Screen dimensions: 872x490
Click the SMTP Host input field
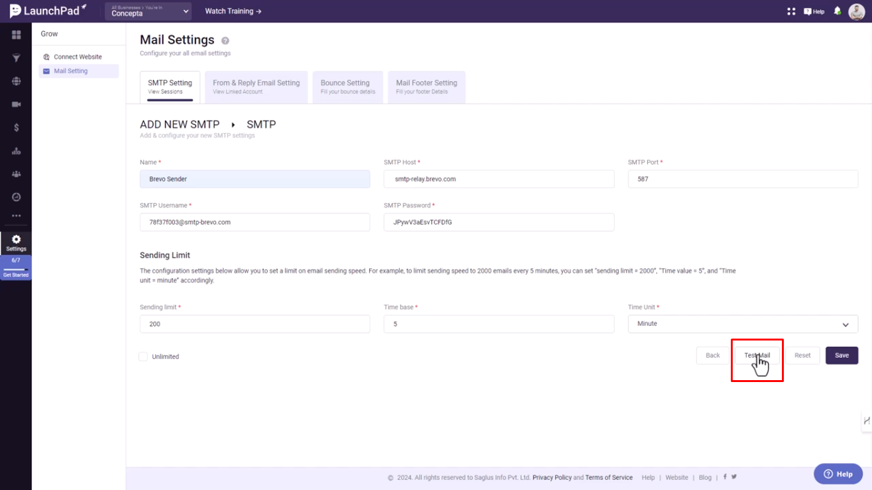point(499,179)
